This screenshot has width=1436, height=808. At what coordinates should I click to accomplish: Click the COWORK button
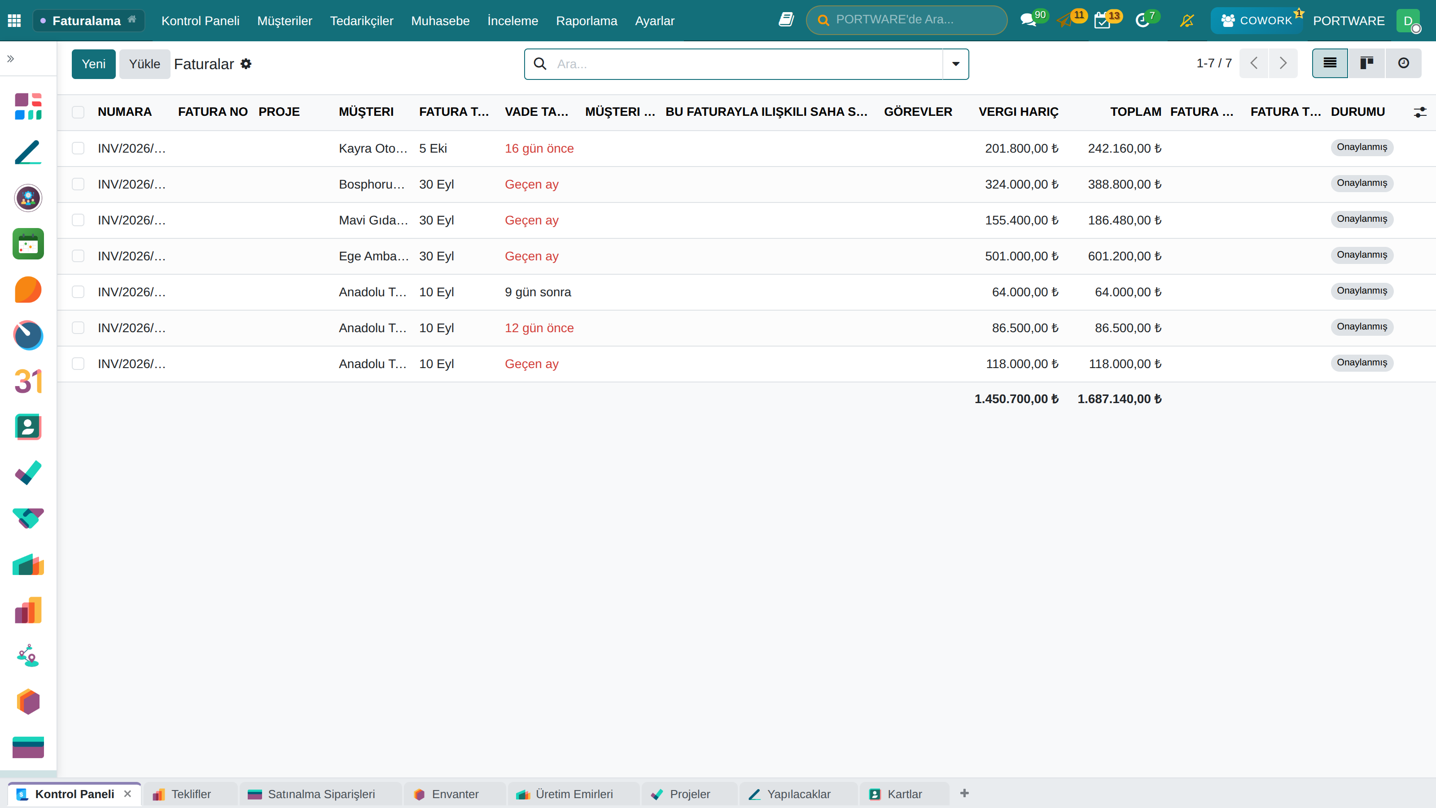click(x=1257, y=21)
